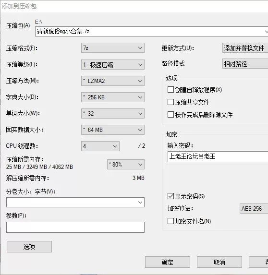The height and width of the screenshot is (275, 268).
Task: Click the 取消 button
Action: coord(219,262)
